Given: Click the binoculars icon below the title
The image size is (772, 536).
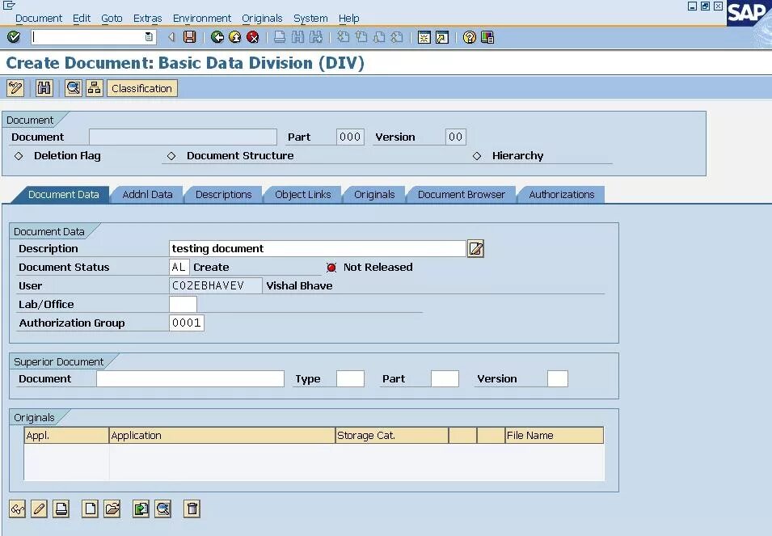Looking at the screenshot, I should click(44, 89).
